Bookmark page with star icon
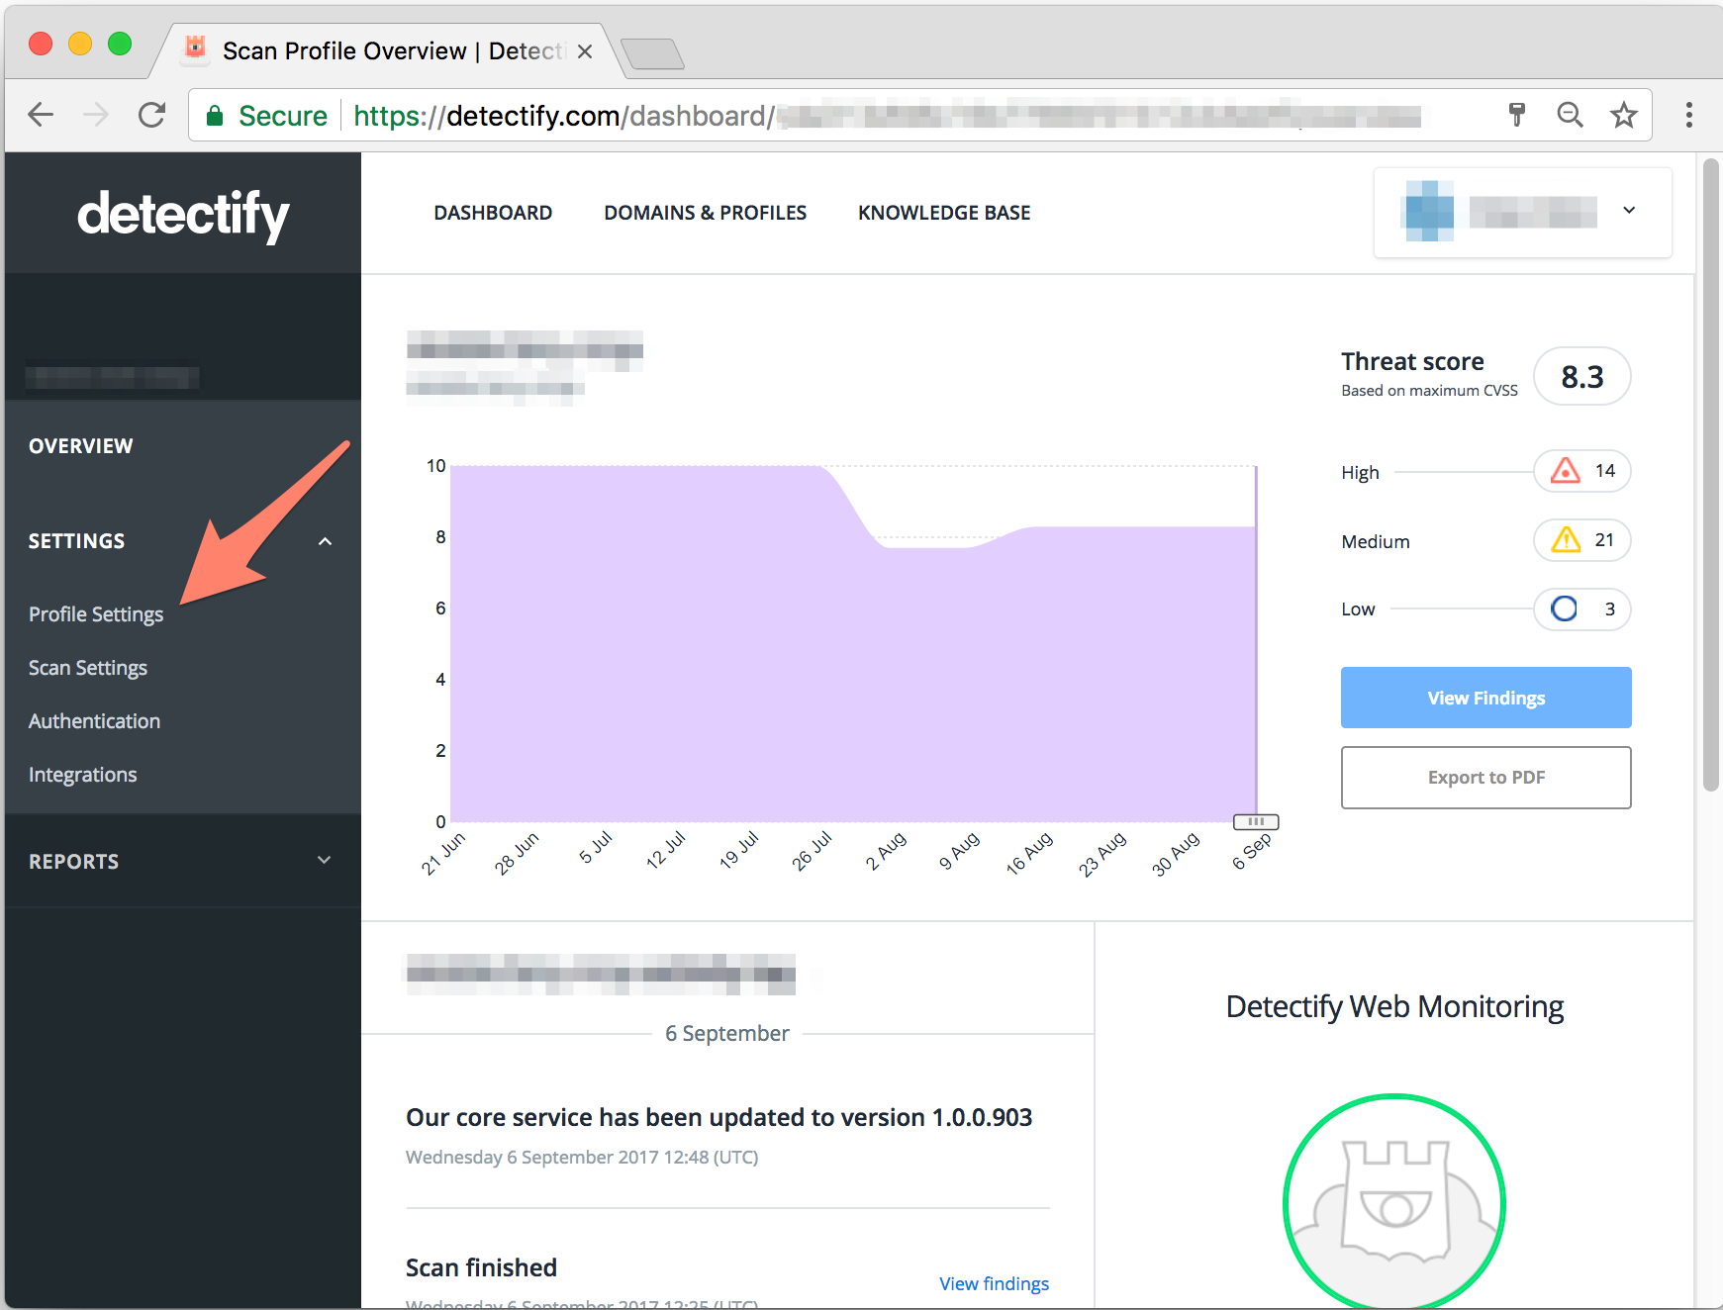The image size is (1723, 1310). (x=1623, y=116)
